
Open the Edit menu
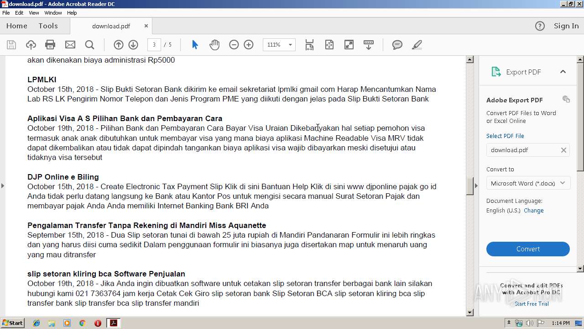coord(19,13)
